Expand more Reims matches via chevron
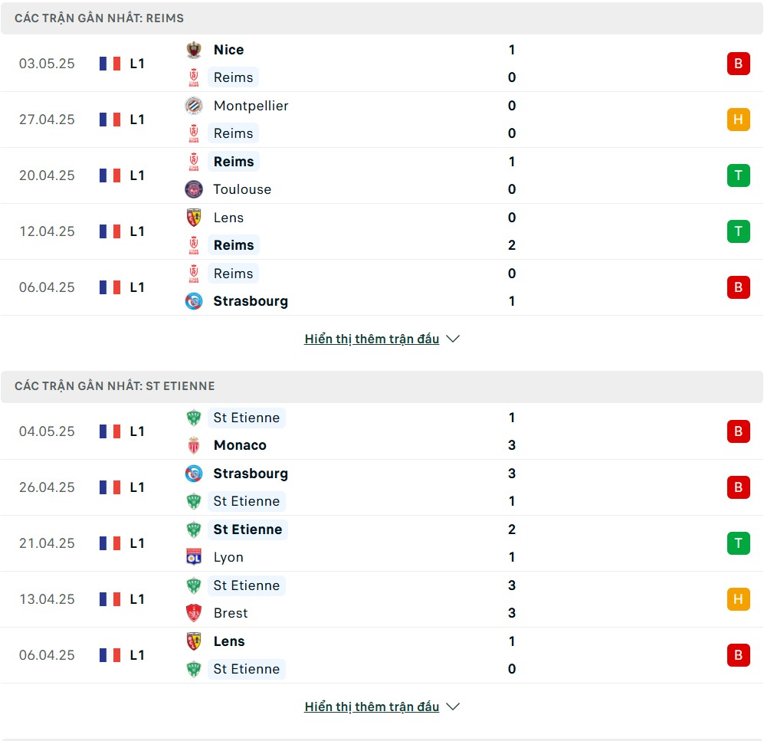Image resolution: width=764 pixels, height=741 pixels. click(x=453, y=339)
